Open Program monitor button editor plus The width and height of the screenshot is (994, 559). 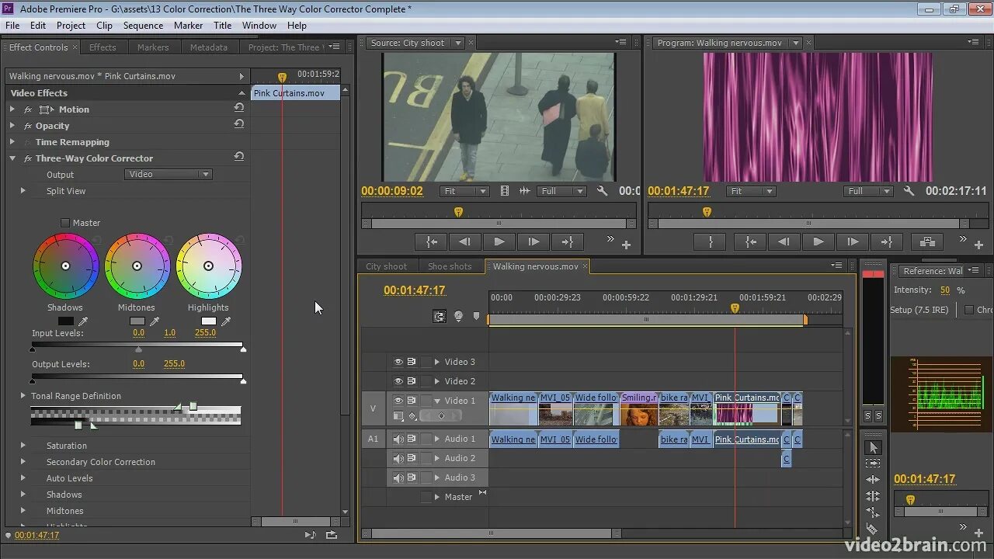point(979,245)
